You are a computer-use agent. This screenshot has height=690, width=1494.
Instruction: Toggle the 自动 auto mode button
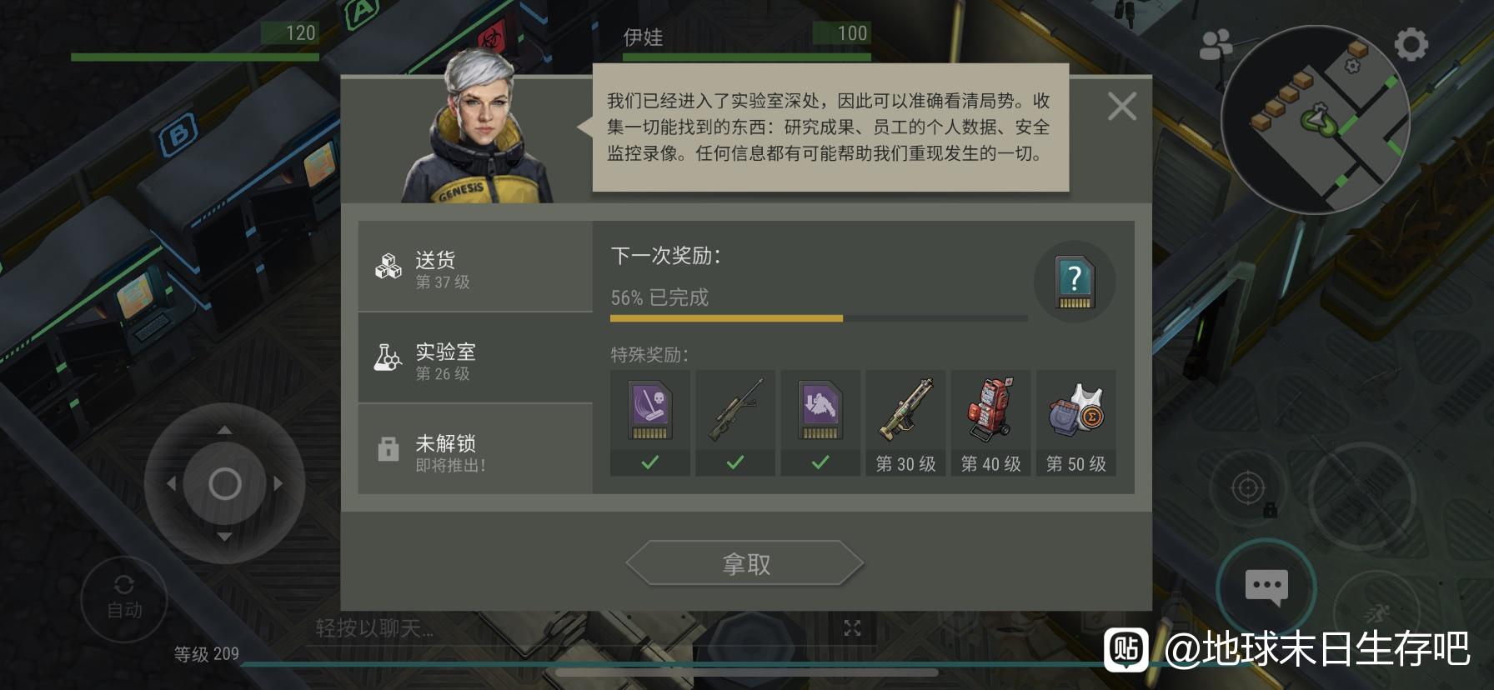124,599
